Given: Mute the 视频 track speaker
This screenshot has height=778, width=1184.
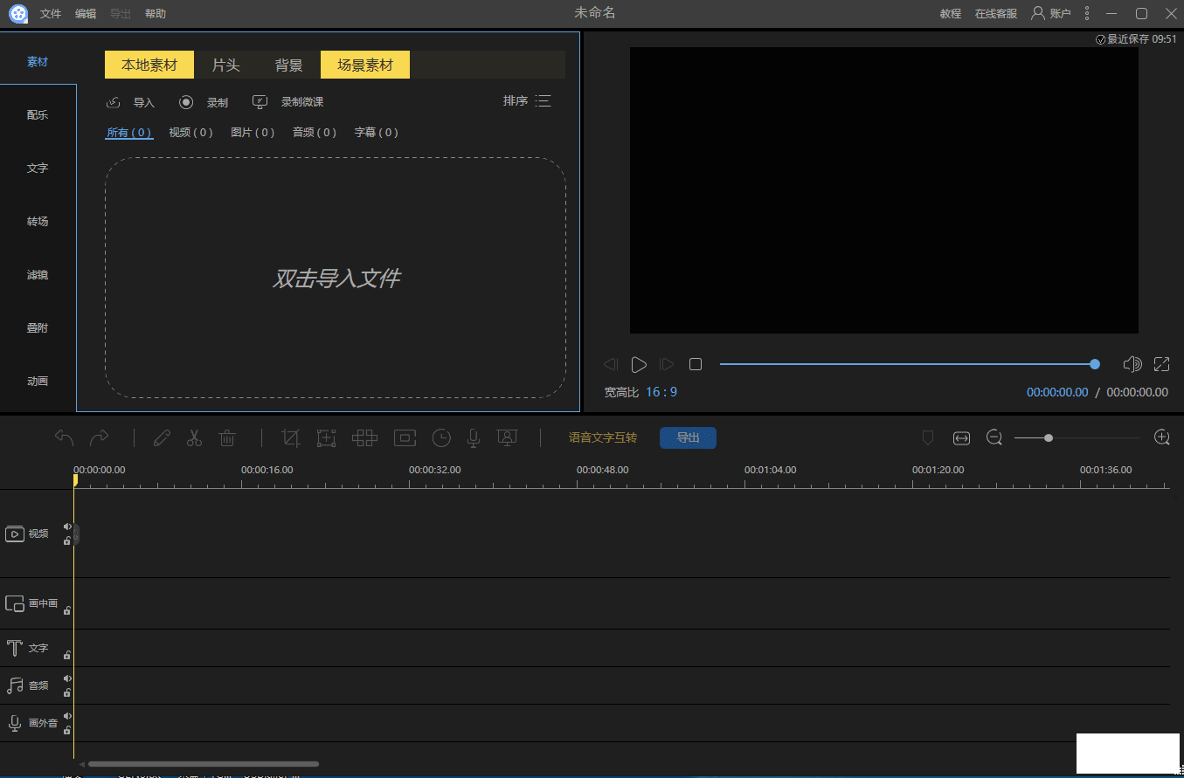Looking at the screenshot, I should click(67, 527).
